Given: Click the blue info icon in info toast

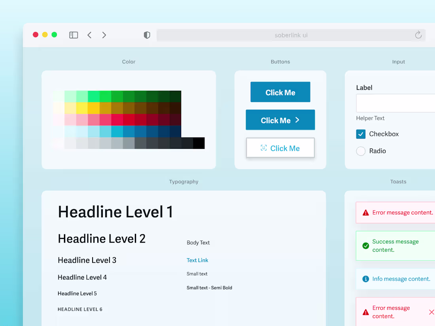Looking at the screenshot, I should [366, 279].
